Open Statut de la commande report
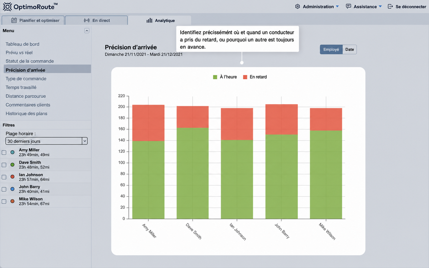Screen dimensions: 429x268 point(30,61)
